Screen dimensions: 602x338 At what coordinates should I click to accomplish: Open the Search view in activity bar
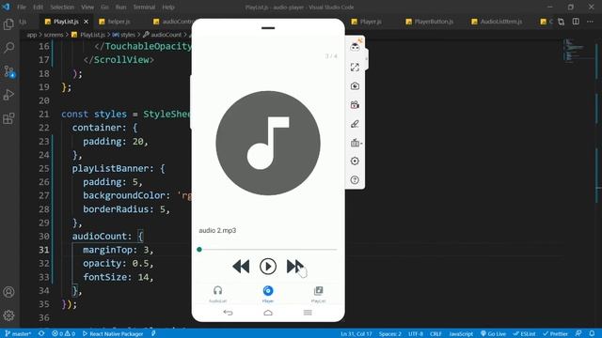(8, 48)
